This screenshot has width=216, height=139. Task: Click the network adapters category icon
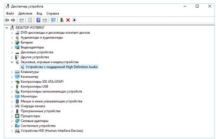click(17, 121)
